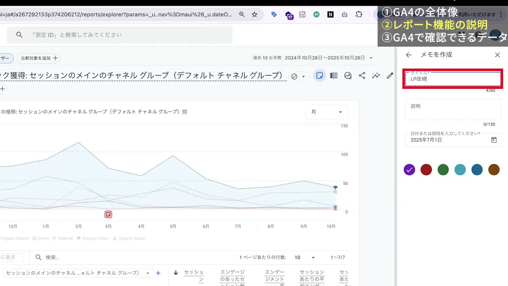The image size is (508, 286).
Task: Select the light teal memo color
Action: point(460,170)
